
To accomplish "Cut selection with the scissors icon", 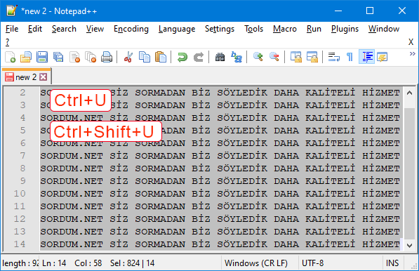I will (128, 57).
